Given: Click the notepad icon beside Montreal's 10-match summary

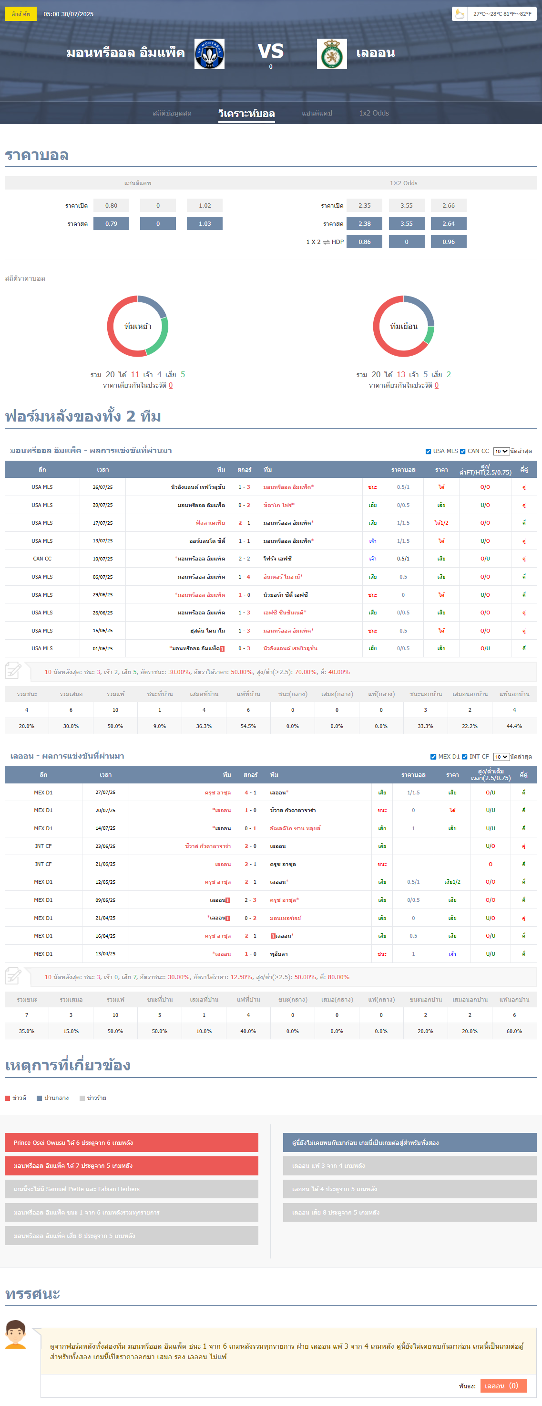Looking at the screenshot, I should [13, 670].
